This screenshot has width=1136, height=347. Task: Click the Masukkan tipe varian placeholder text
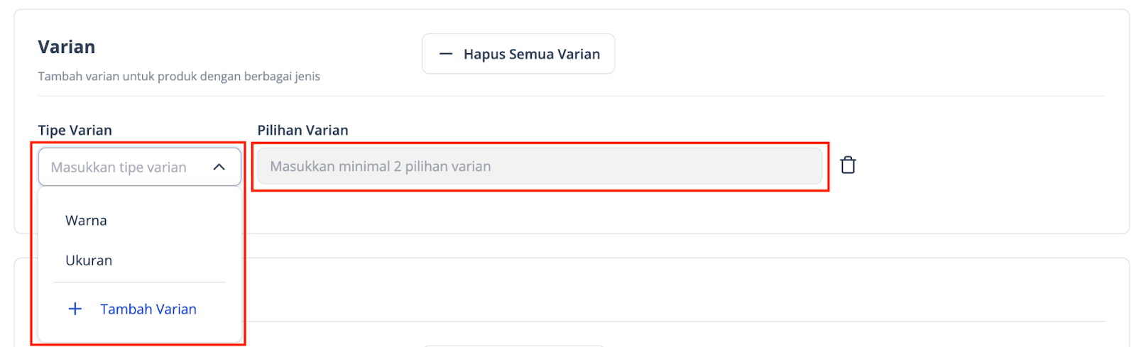119,167
